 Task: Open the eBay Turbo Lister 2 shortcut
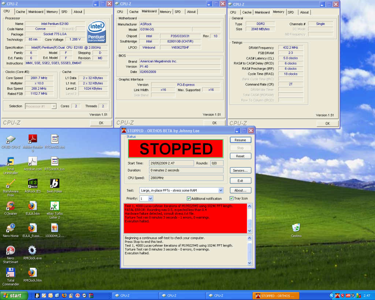coord(55,210)
